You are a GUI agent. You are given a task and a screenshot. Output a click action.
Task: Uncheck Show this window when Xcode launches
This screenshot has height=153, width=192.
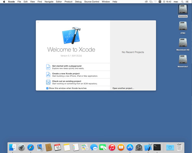tap(47, 88)
